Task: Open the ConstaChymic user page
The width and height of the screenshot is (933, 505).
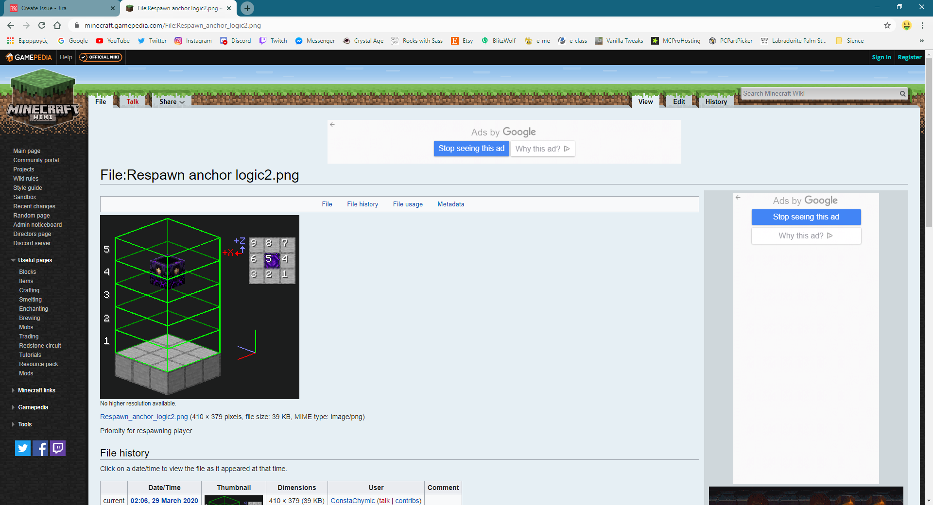Action: [353, 501]
